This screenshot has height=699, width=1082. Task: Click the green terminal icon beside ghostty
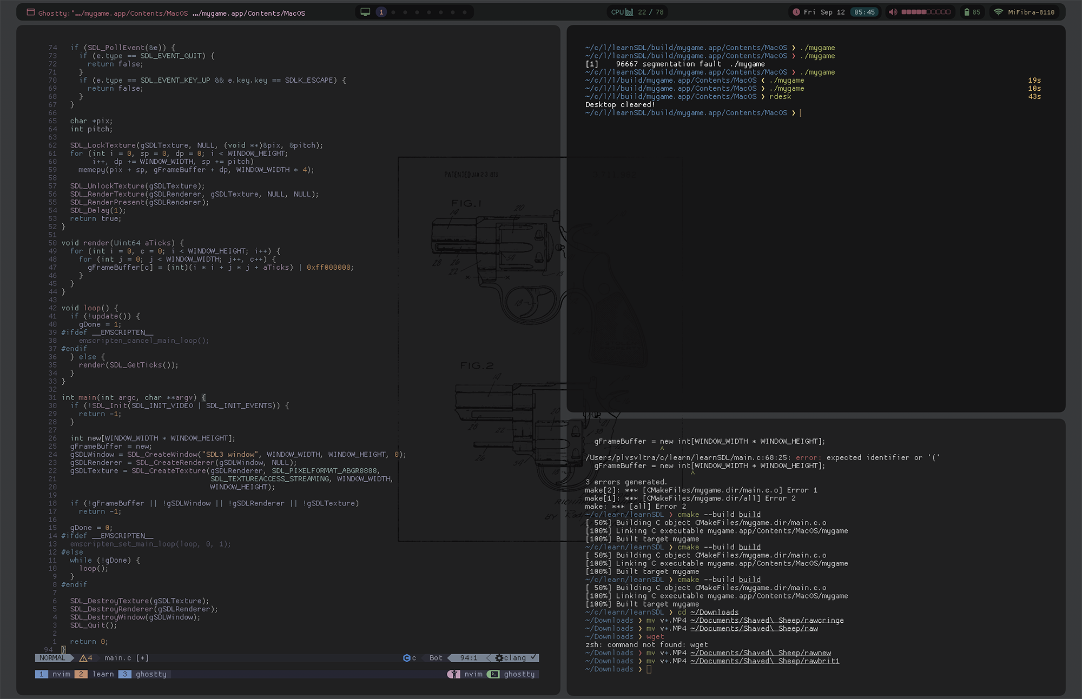[493, 674]
